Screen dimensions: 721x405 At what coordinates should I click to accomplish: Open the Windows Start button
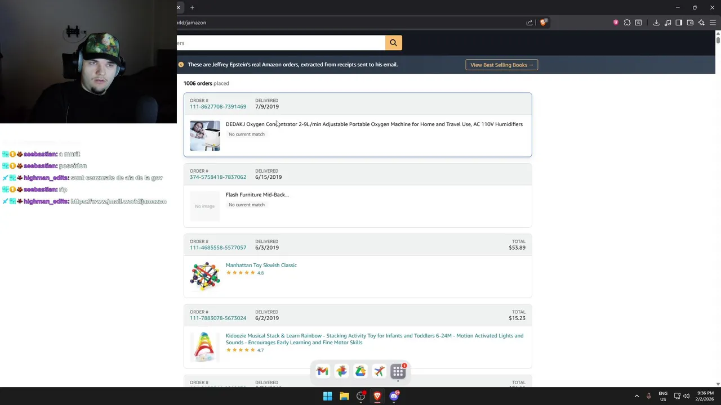pos(327,396)
